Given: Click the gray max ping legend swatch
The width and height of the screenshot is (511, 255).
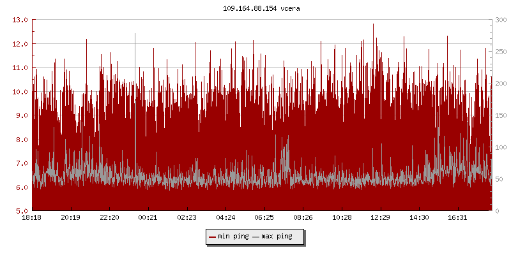Looking at the screenshot, I should point(256,237).
